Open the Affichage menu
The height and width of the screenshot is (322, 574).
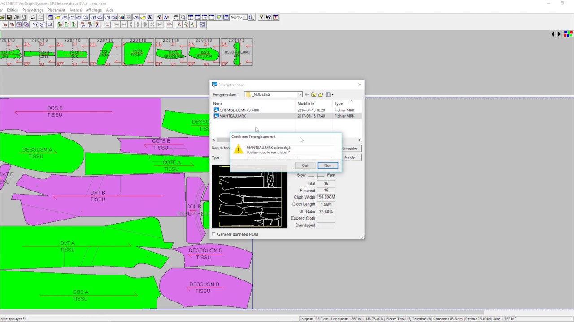point(94,10)
